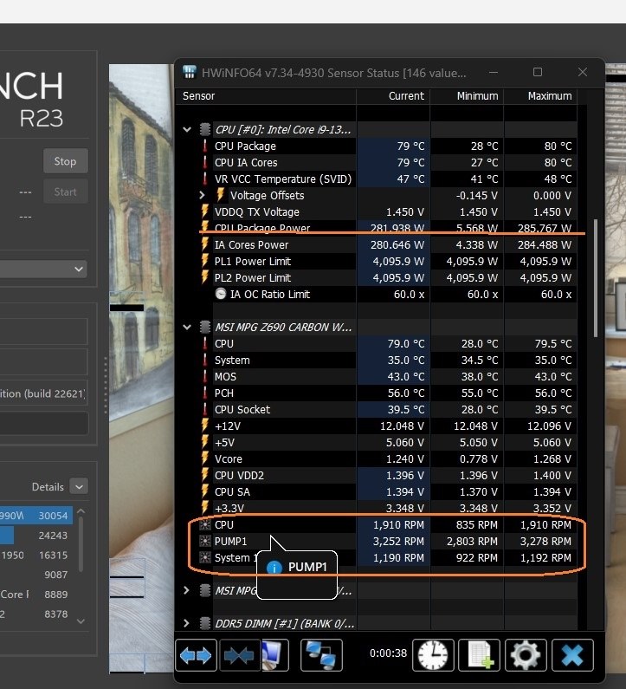Image resolution: width=626 pixels, height=689 pixels.
Task: Expand the Voltage Offsets subtree
Action: 202,195
